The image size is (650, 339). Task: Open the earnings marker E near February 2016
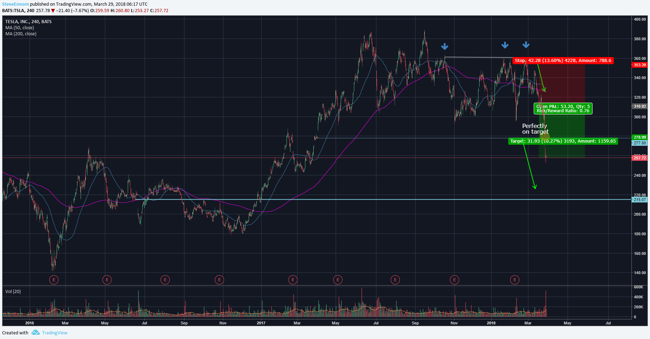point(54,280)
